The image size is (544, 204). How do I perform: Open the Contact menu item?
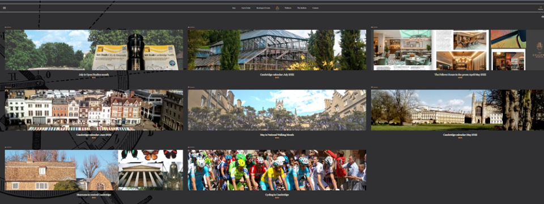click(315, 7)
